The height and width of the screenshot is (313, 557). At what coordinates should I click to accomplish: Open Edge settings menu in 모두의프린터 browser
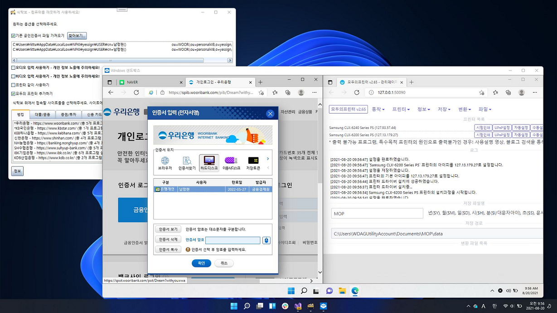click(535, 92)
